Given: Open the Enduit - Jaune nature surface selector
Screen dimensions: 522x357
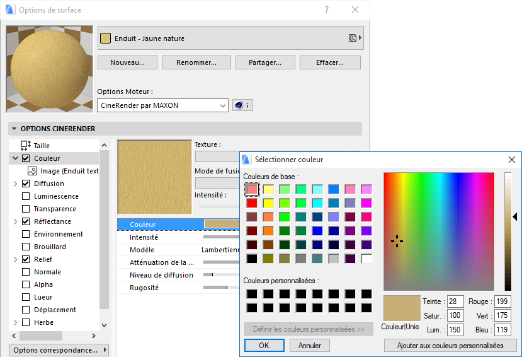Looking at the screenshot, I should (x=230, y=38).
